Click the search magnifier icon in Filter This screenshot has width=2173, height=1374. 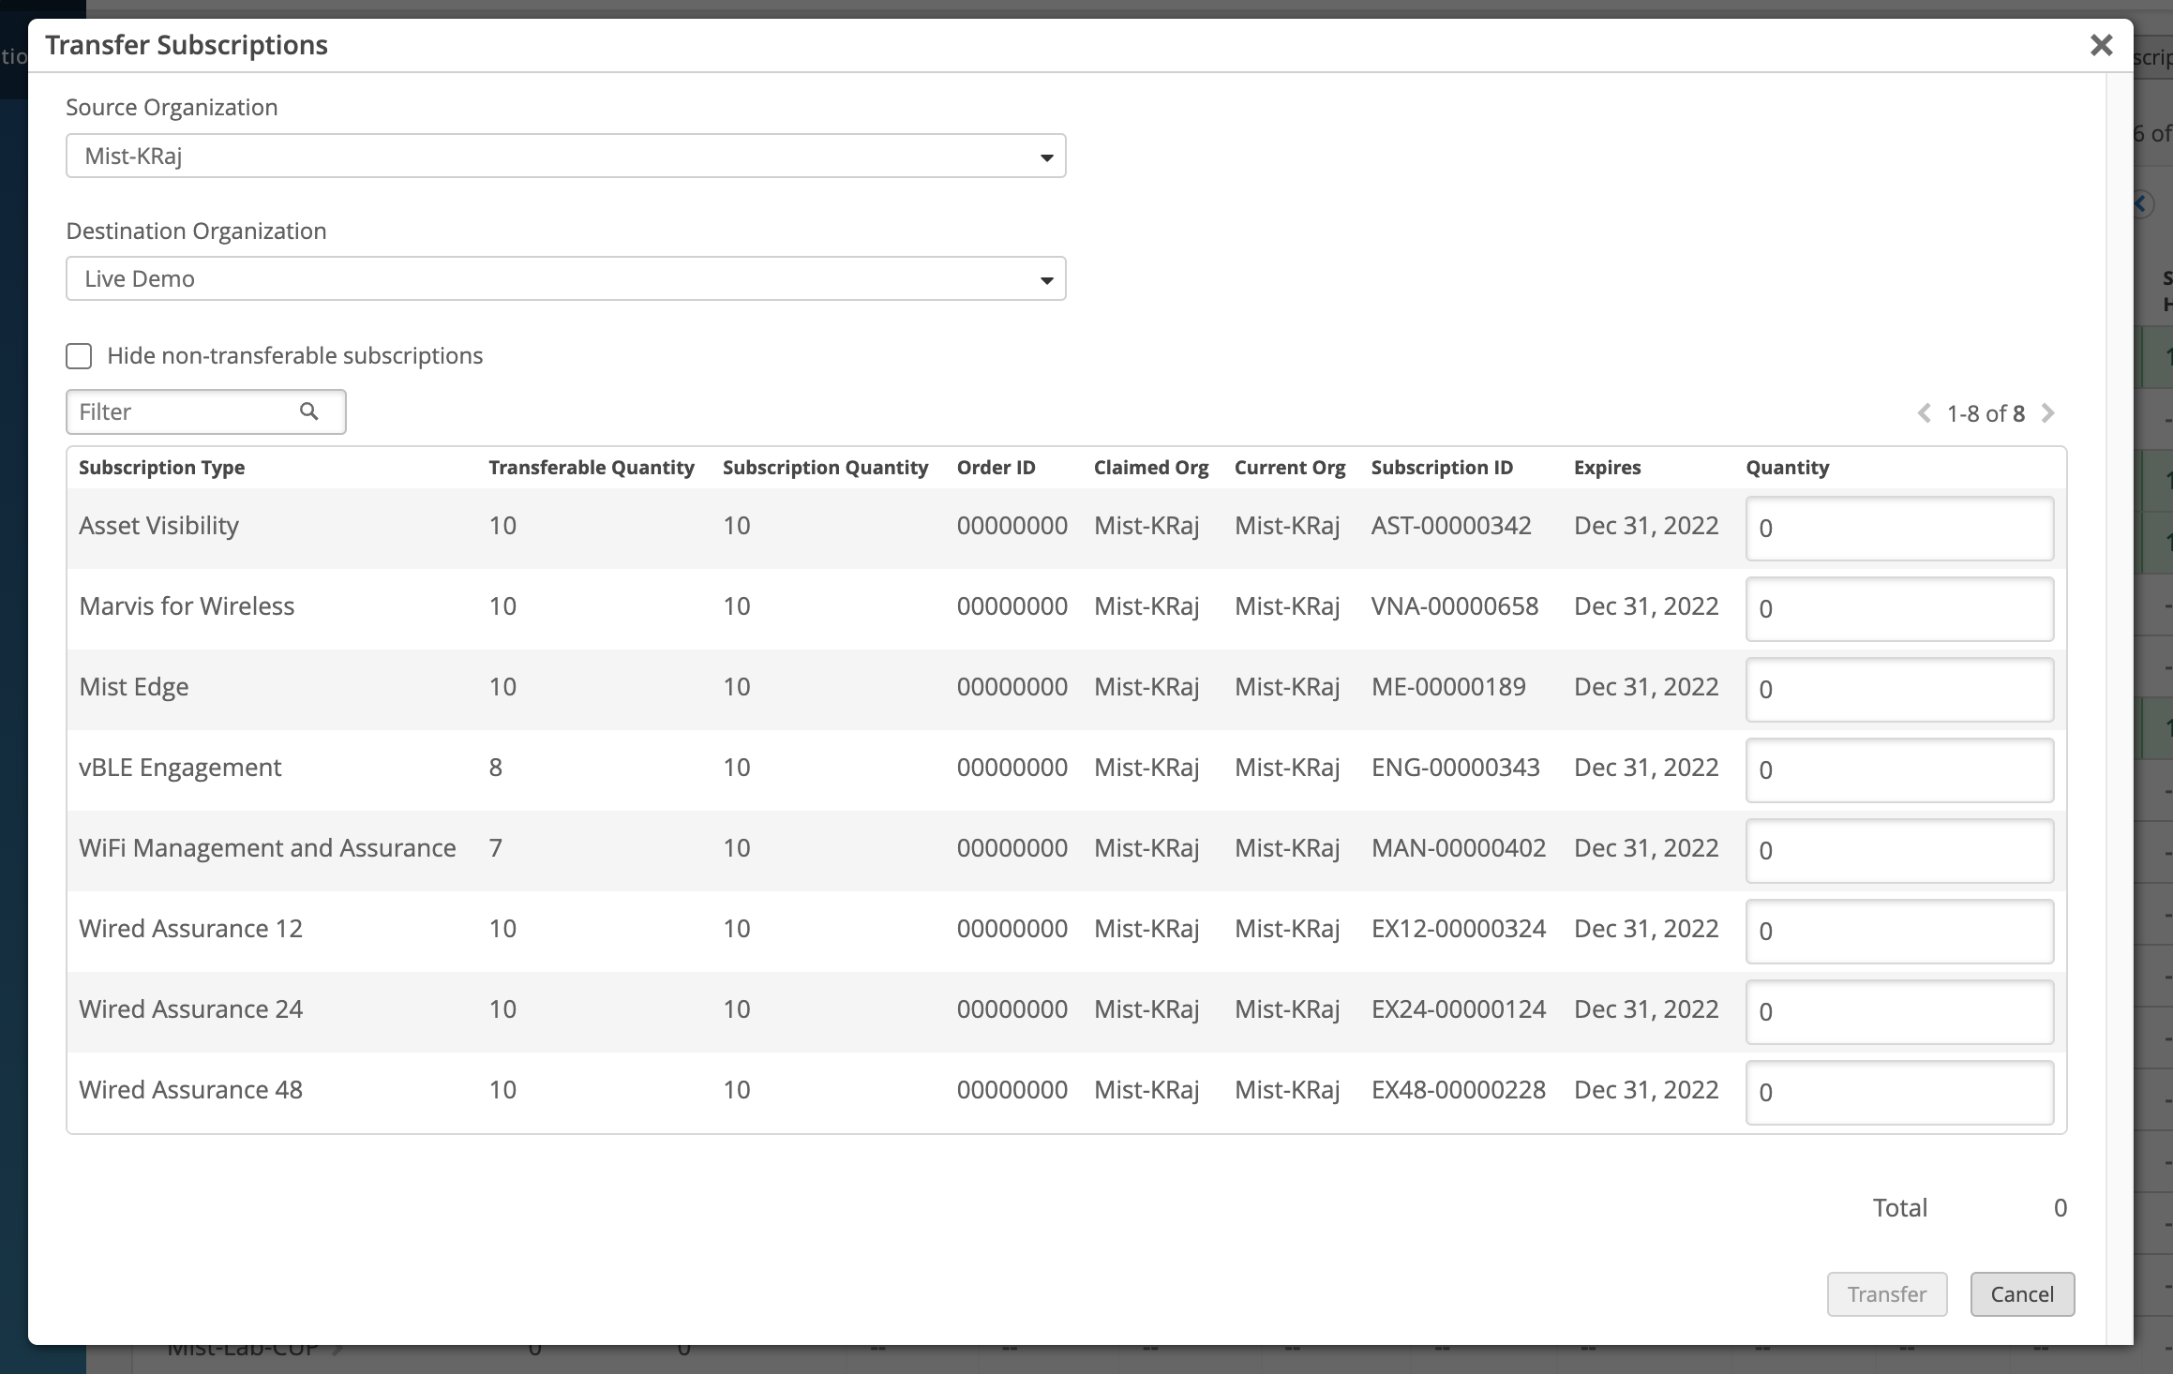coord(308,411)
